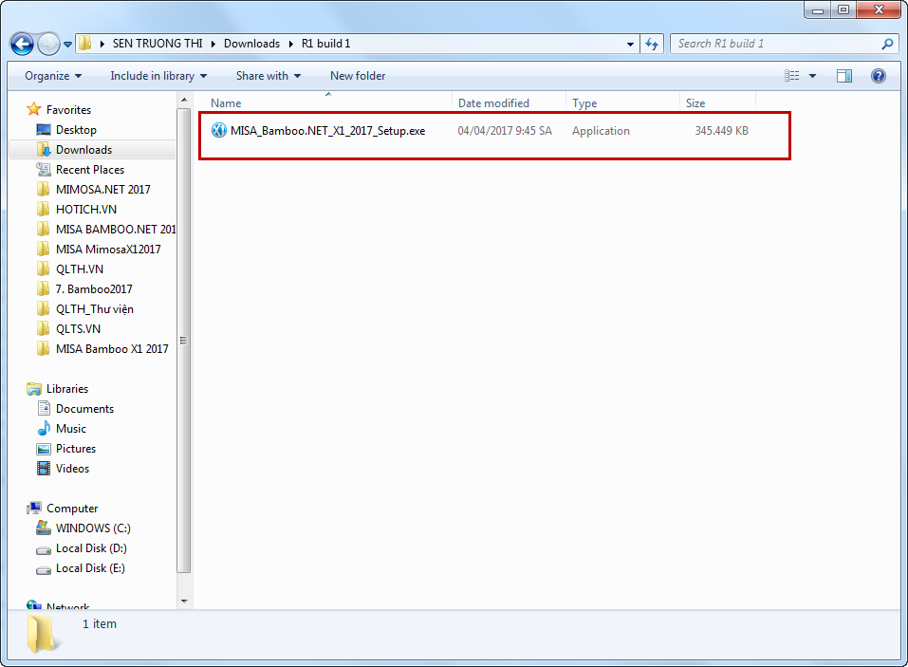The height and width of the screenshot is (667, 908).
Task: Open HOTICH.VN folder
Action: pyautogui.click(x=85, y=209)
